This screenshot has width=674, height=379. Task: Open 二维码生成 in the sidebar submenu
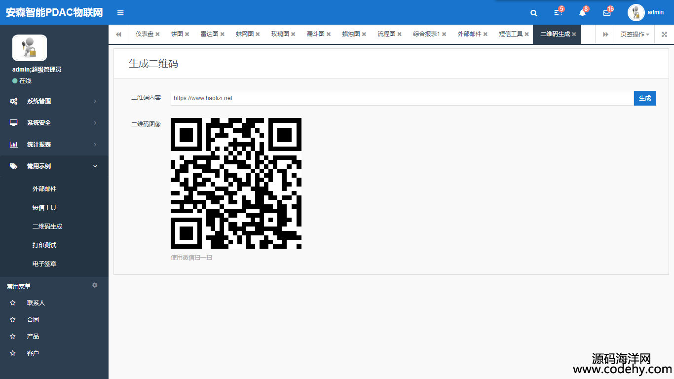pyautogui.click(x=47, y=227)
